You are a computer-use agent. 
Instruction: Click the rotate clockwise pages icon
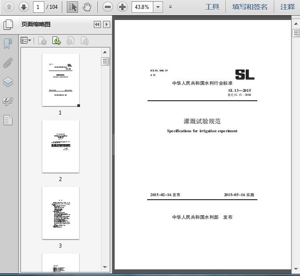84,40
